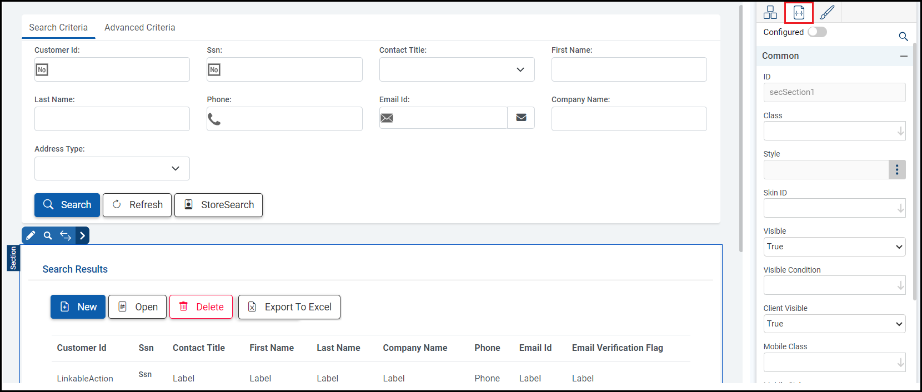The image size is (922, 392).
Task: Click the pencil edit icon on section toolbar
Action: (x=31, y=235)
